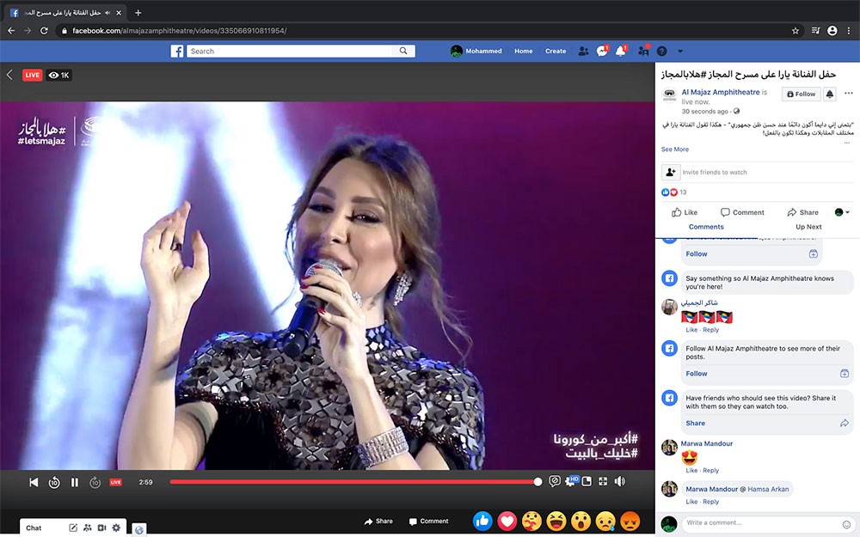React with the Haha laughing emoji
The height and width of the screenshot is (537, 860).
click(x=556, y=522)
